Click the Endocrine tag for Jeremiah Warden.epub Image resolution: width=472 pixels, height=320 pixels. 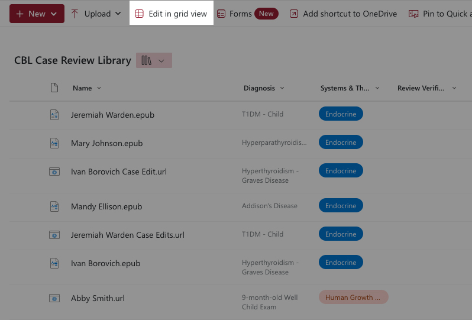pos(341,114)
